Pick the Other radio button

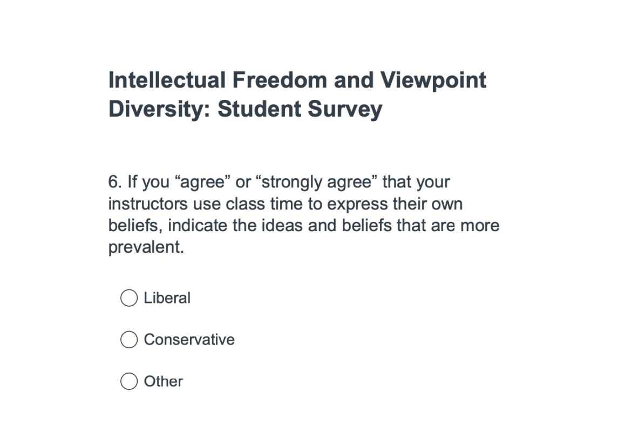coord(129,381)
